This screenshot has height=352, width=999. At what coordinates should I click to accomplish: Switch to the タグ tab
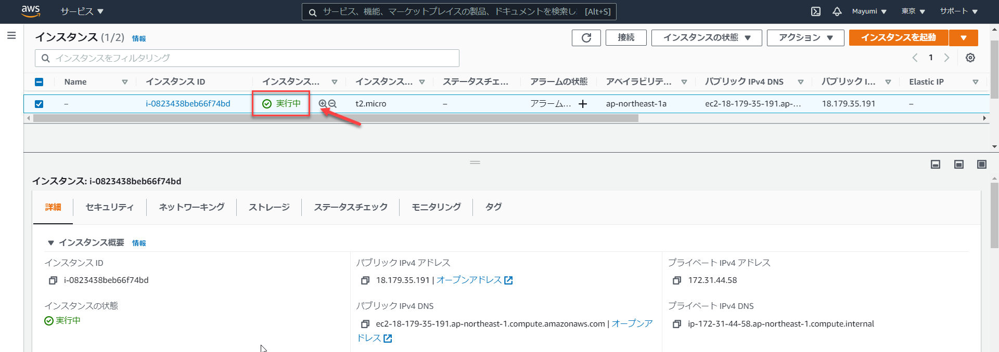pyautogui.click(x=493, y=207)
